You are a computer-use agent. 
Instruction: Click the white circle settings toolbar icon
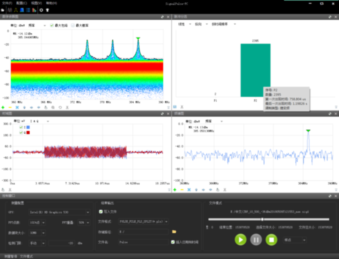(x=41, y=10)
